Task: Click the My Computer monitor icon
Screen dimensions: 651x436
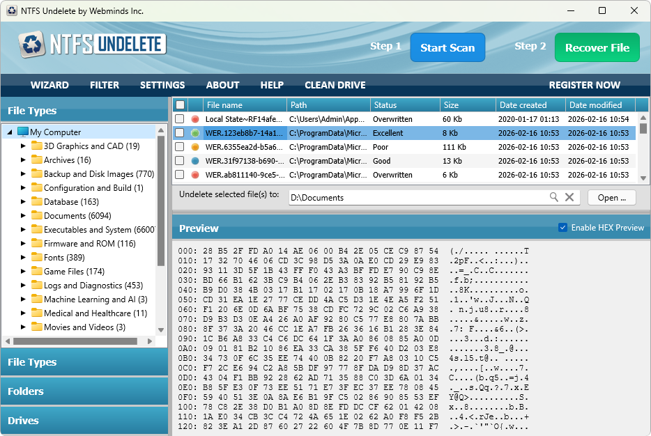Action: (23, 132)
